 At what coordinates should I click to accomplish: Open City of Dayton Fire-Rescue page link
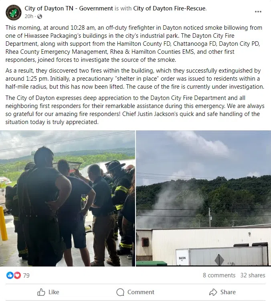coord(170,8)
